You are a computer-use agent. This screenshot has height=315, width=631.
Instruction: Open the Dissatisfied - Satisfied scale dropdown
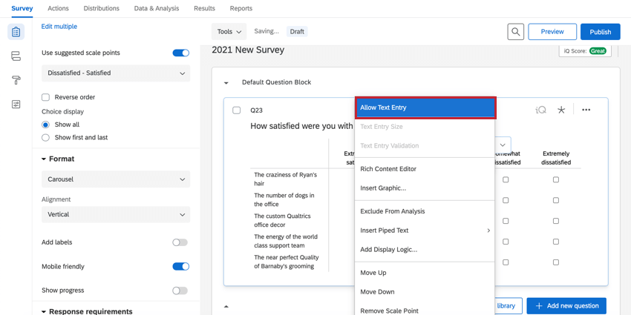point(116,73)
